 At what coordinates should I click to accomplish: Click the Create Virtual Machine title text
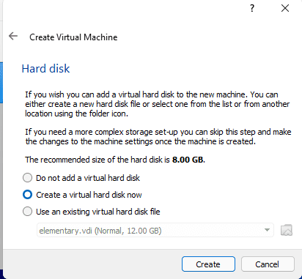click(73, 37)
